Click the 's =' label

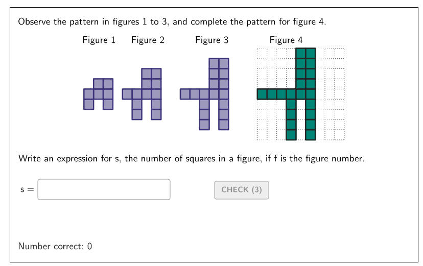[x=27, y=190]
